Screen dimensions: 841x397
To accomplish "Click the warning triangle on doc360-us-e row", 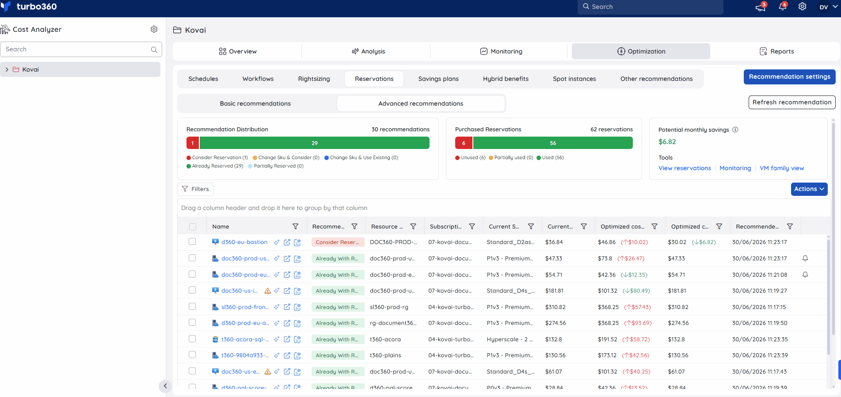I will pos(267,372).
